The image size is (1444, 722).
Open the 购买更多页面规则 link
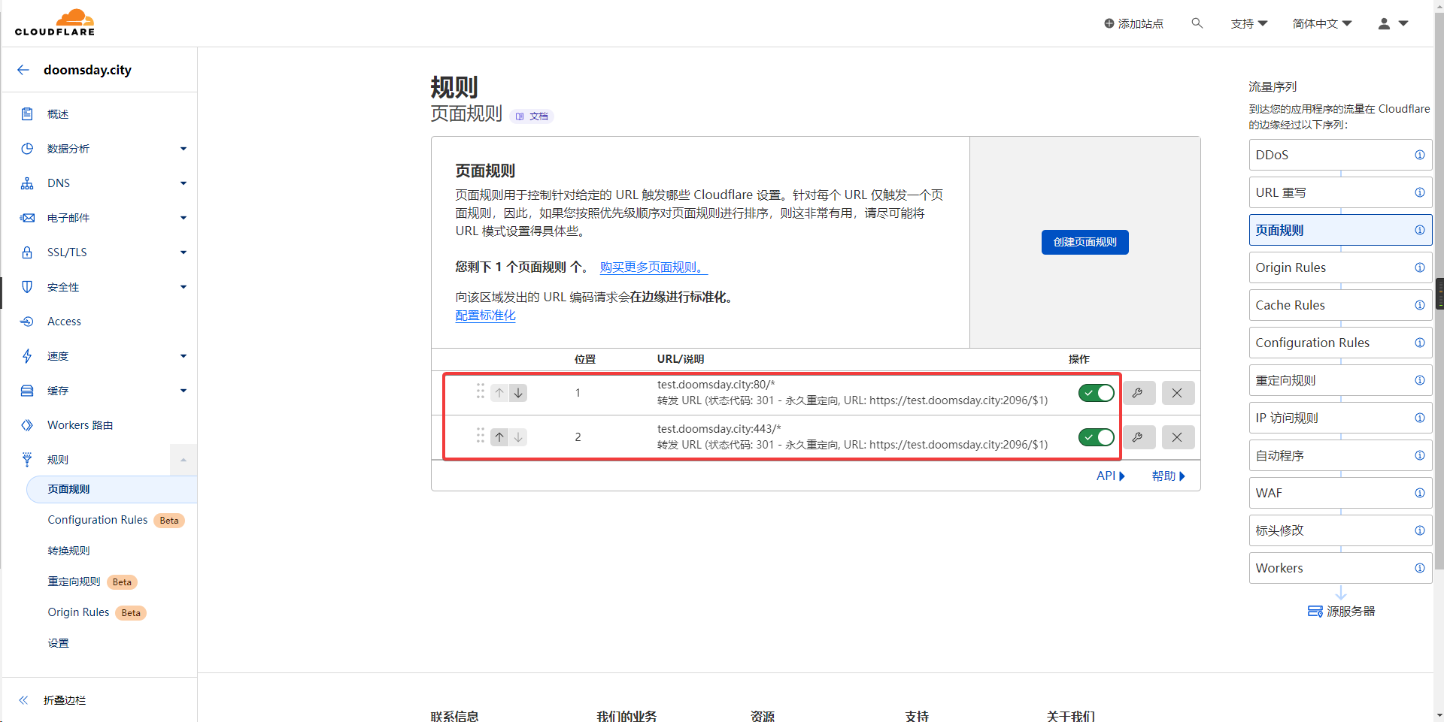(653, 267)
